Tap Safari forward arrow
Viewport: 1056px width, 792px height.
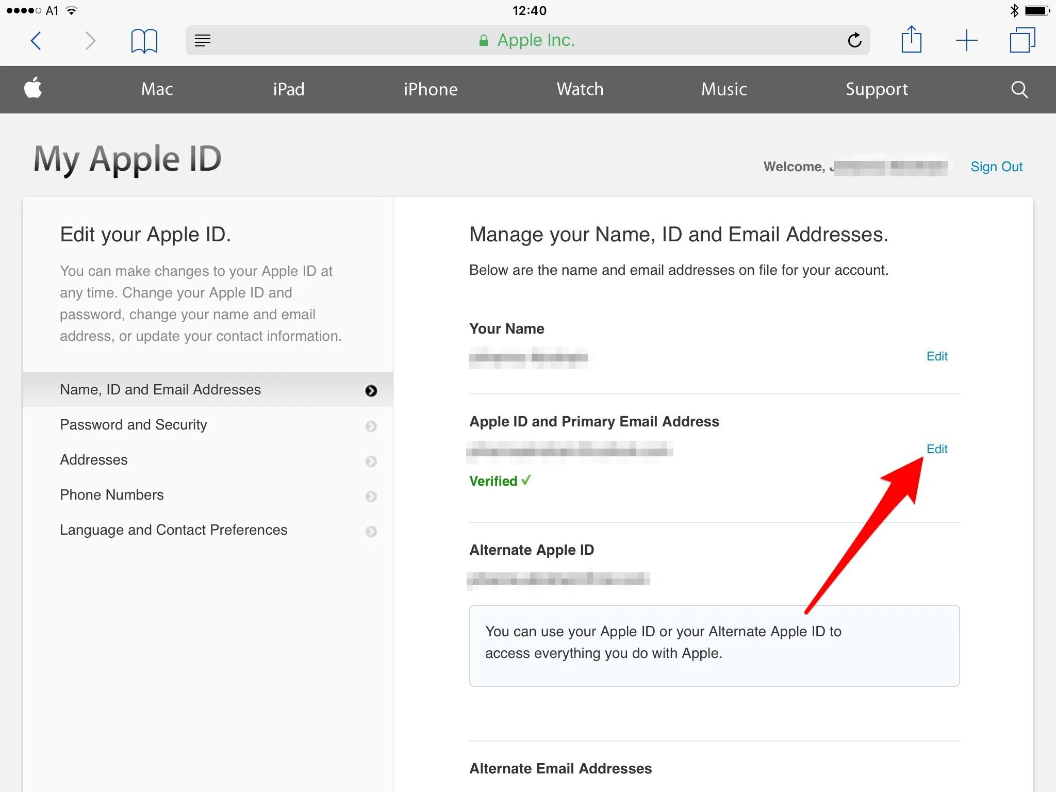click(90, 41)
